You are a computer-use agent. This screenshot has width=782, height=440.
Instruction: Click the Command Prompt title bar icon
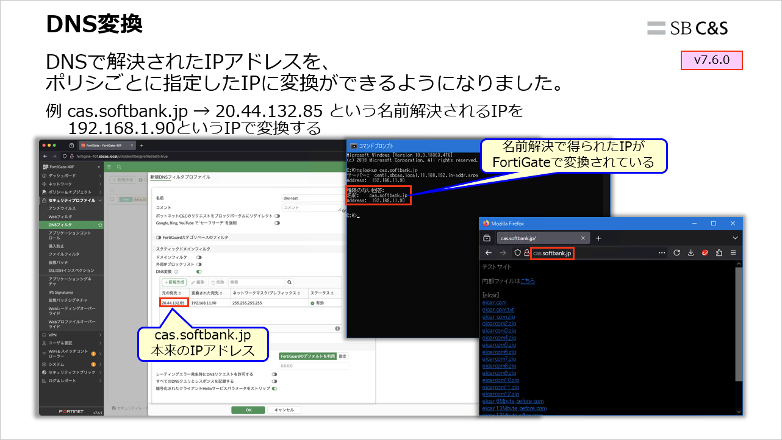[353, 146]
